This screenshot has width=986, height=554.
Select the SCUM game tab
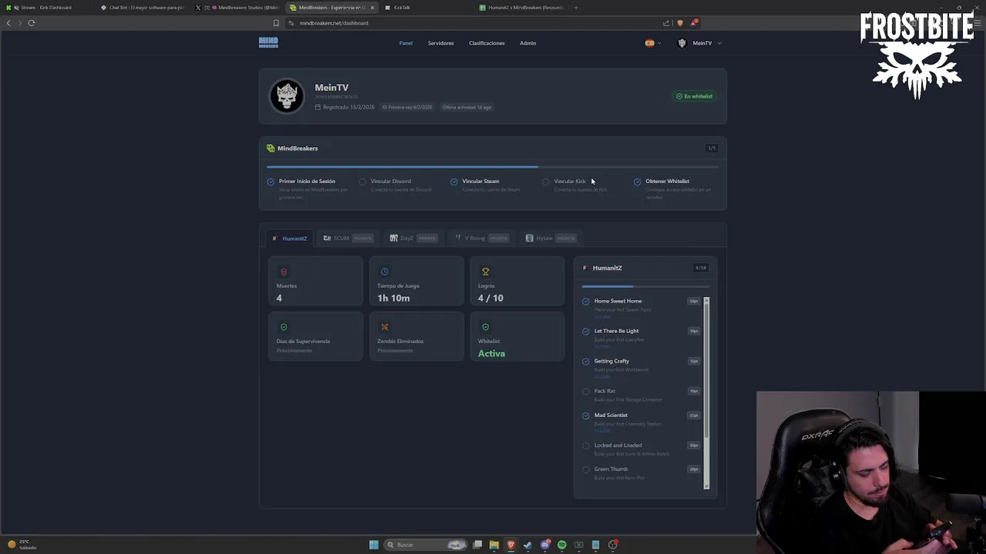coord(348,239)
